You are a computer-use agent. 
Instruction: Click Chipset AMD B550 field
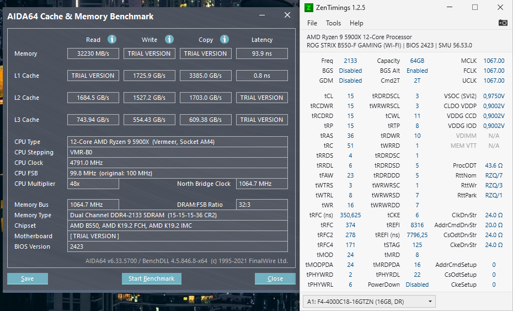[178, 226]
